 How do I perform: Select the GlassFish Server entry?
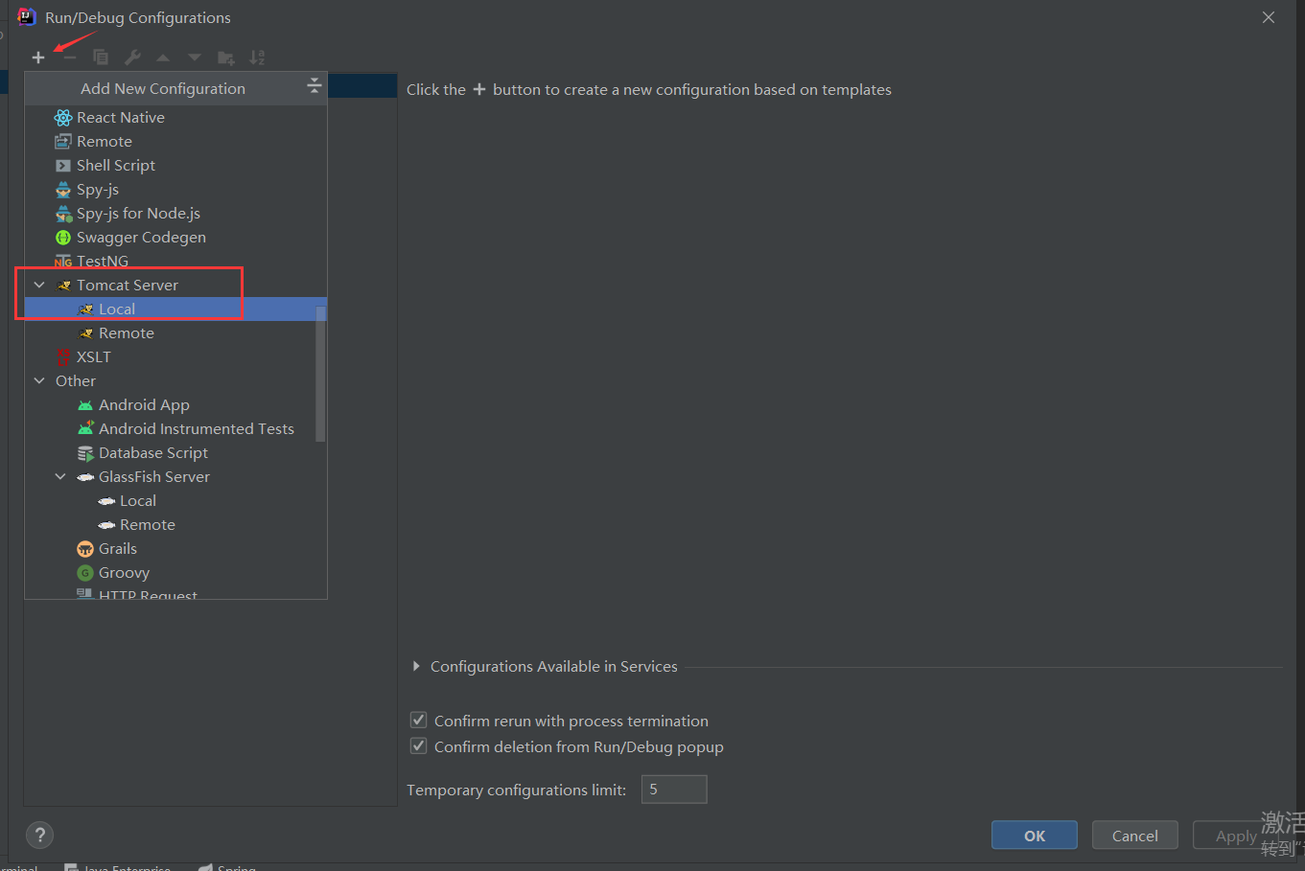click(x=153, y=476)
